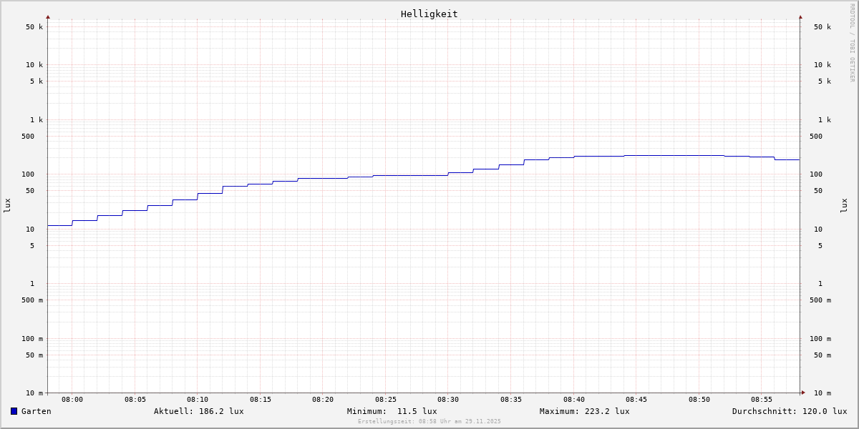The image size is (859, 429).
Task: Click the right vertical lux axis label
Action: click(844, 206)
